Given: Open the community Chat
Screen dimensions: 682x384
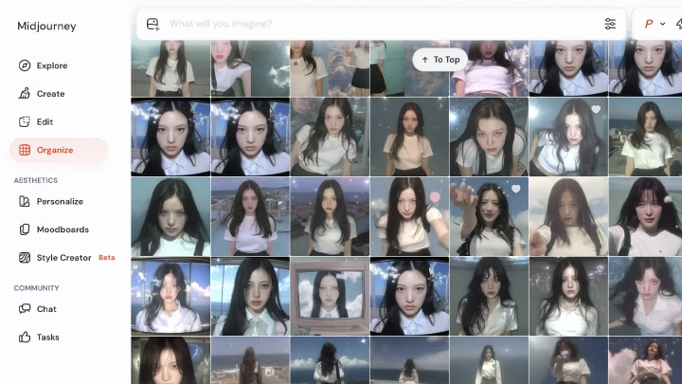Looking at the screenshot, I should [59, 309].
